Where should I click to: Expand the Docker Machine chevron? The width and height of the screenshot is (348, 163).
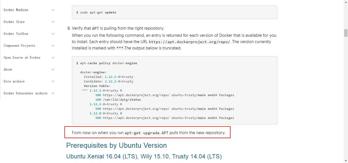[x=53, y=10]
